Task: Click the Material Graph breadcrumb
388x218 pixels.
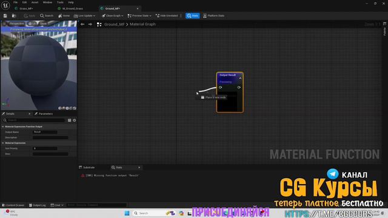Action: (x=142, y=24)
